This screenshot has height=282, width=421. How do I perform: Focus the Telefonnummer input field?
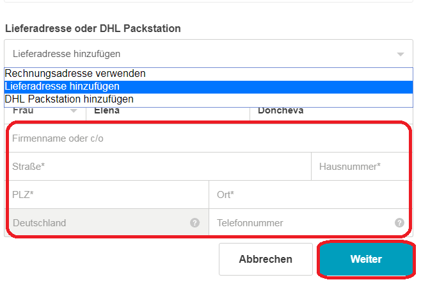point(301,223)
